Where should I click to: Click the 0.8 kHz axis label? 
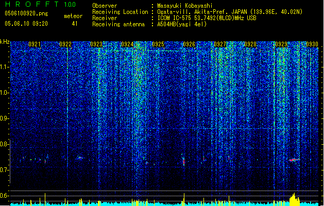pos(5,144)
